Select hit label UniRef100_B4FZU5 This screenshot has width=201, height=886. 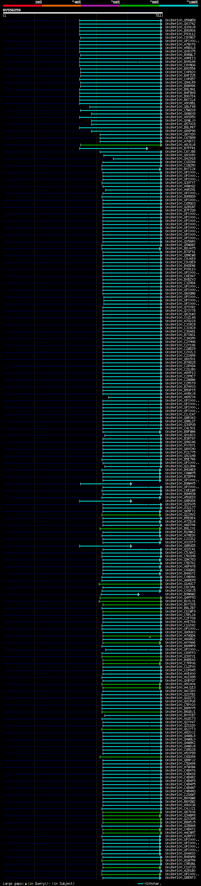click(x=180, y=76)
